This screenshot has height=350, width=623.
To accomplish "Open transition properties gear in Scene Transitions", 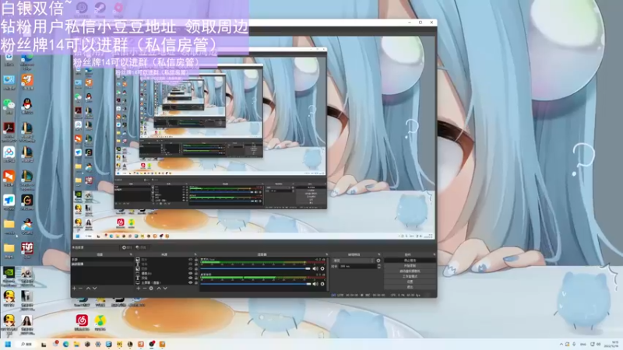I will tap(378, 261).
